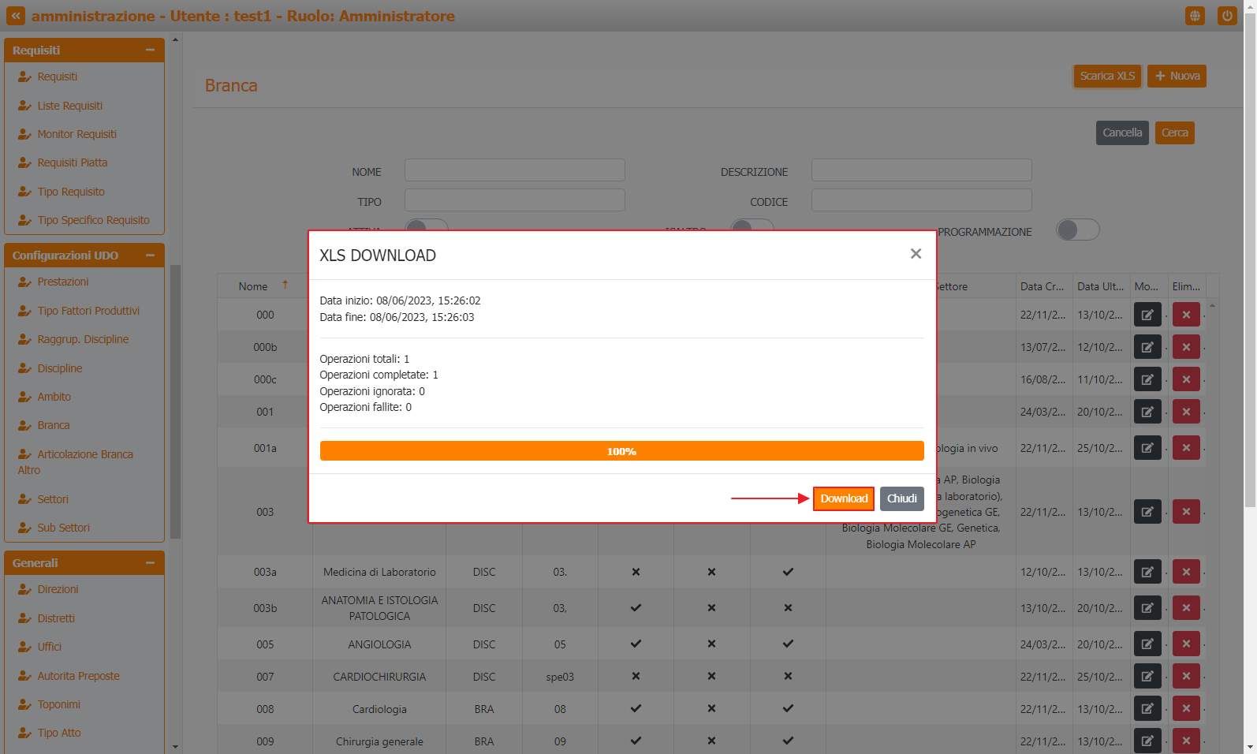Screen dimensions: 1257x754
Task: Toggle the ATTIVA switch
Action: (426, 226)
